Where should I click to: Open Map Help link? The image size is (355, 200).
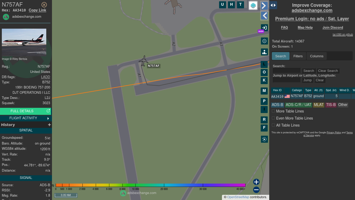click(x=305, y=27)
